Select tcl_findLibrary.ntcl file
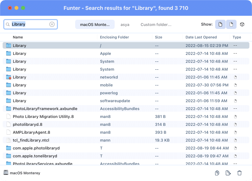 pyautogui.click(x=126, y=140)
